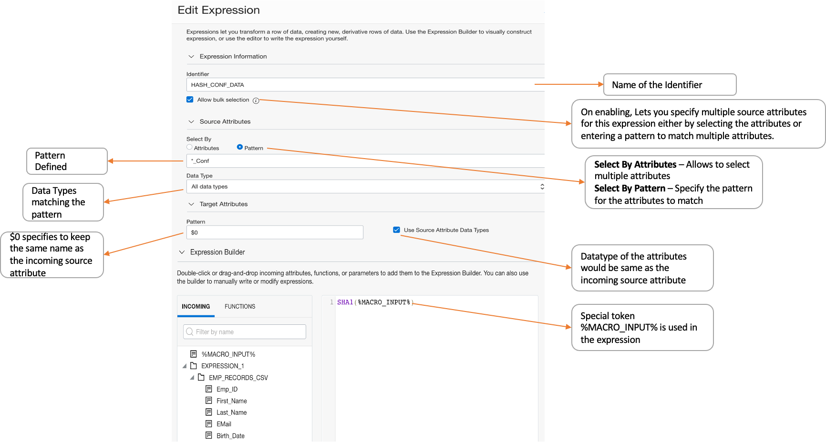Switch to the FUNCTIONS tab
Screen dimensions: 826x442
[240, 307]
